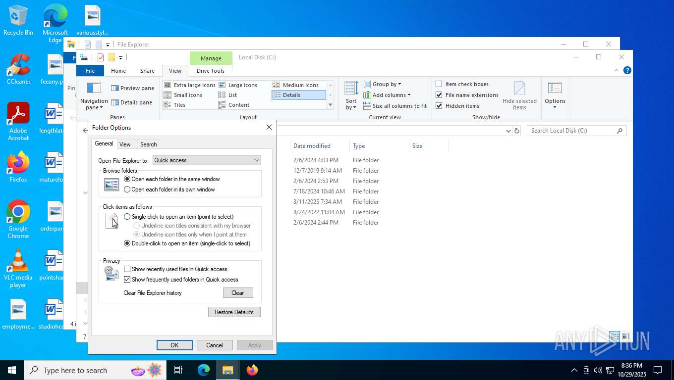
Task: Toggle the Preview pane
Action: 132,88
